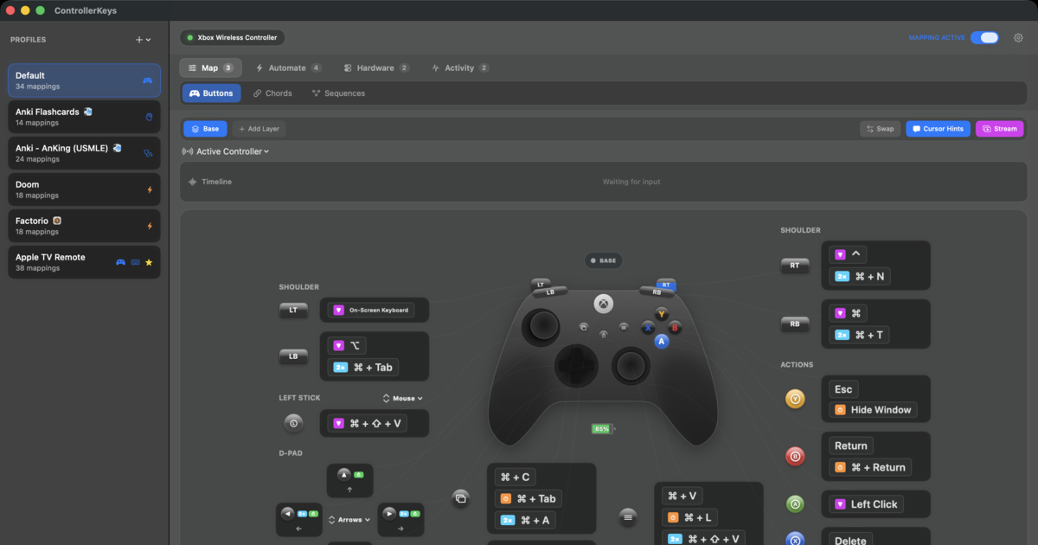Click the Add Layer button
This screenshot has height=545, width=1038.
click(259, 129)
